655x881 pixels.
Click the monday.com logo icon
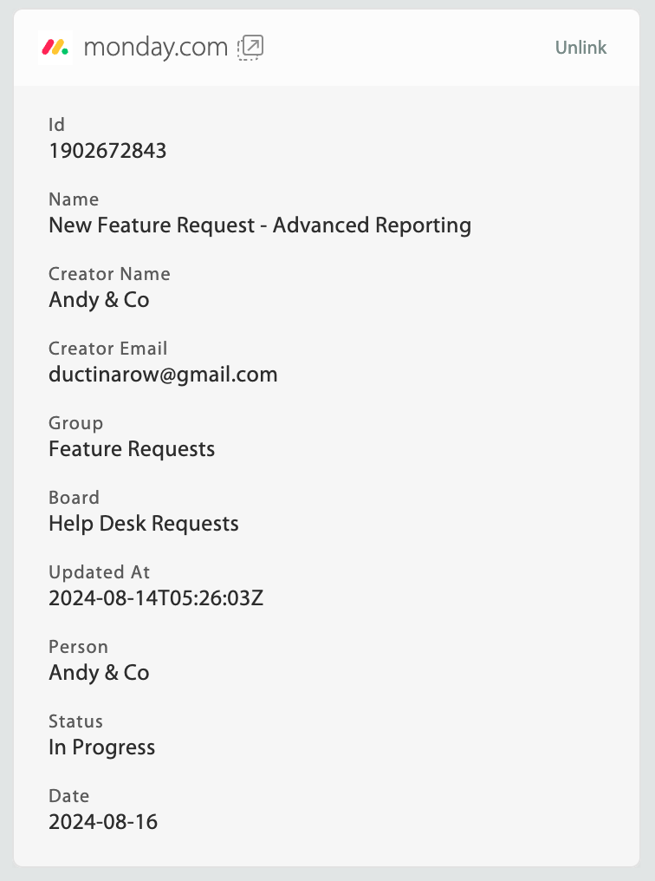[x=55, y=48]
